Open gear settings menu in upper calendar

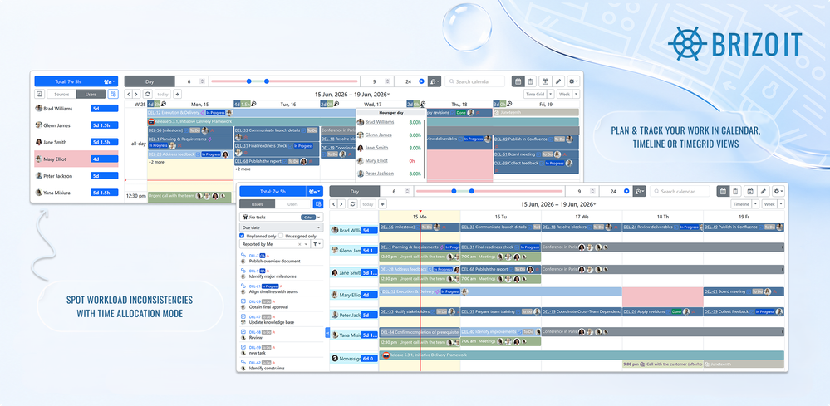[x=573, y=81]
